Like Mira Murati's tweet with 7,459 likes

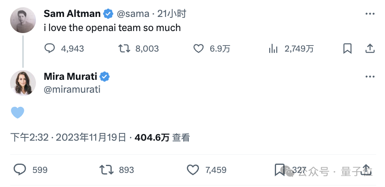tap(193, 170)
